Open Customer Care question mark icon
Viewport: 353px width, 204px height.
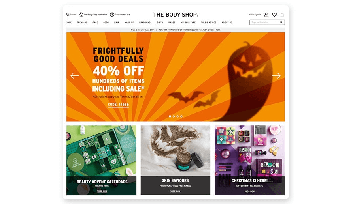112,15
